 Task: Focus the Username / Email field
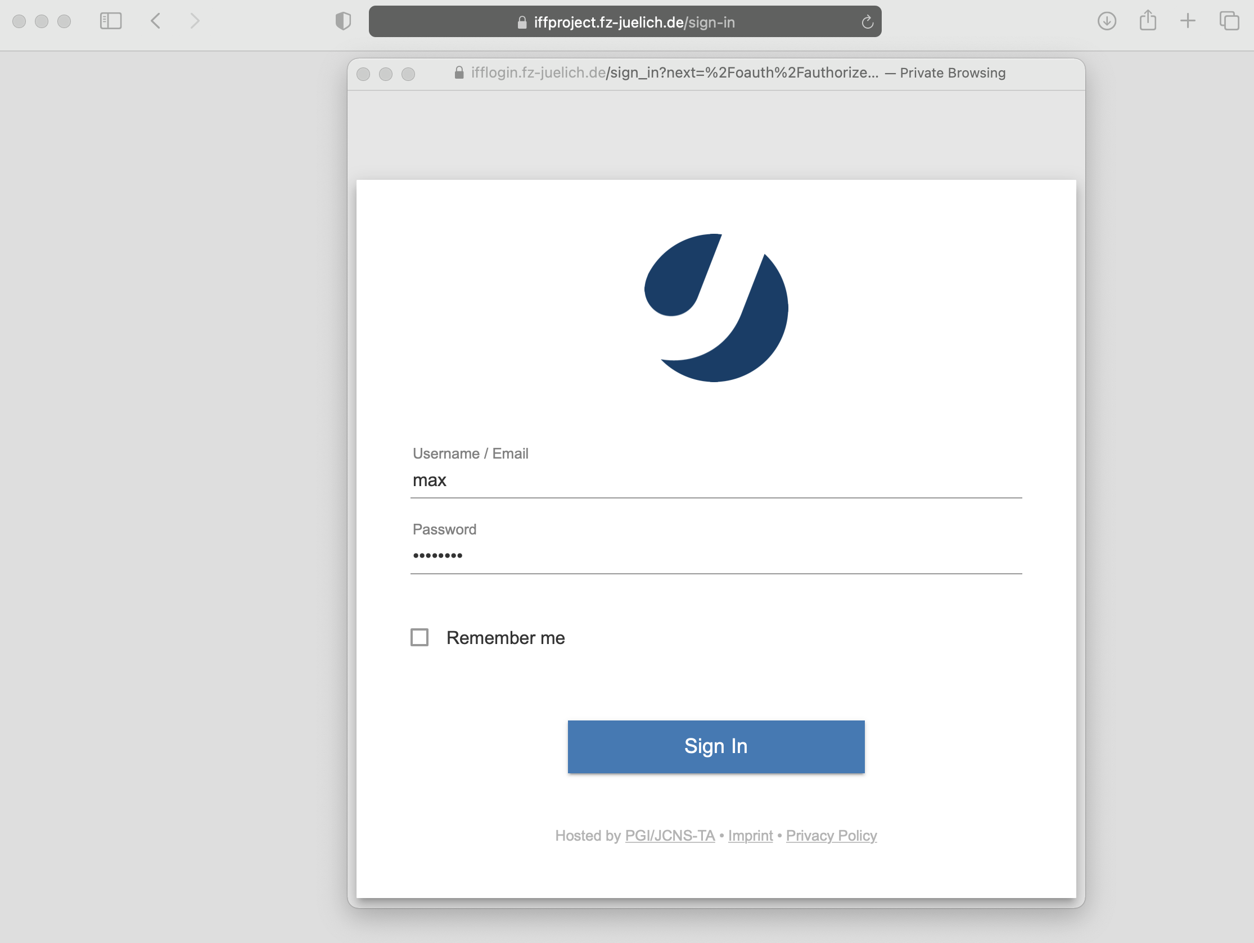point(716,480)
